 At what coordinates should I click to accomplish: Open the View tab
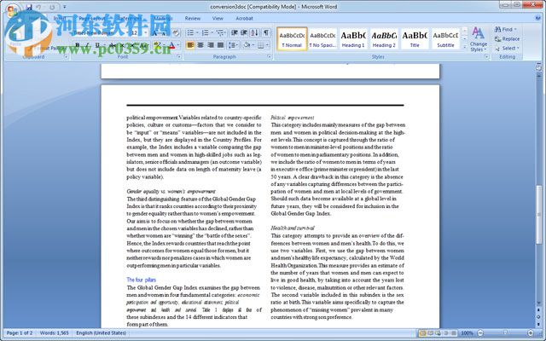click(218, 18)
